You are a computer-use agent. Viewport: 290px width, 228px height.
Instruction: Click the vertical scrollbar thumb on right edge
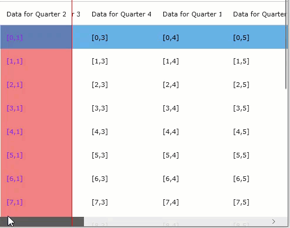click(x=286, y=45)
